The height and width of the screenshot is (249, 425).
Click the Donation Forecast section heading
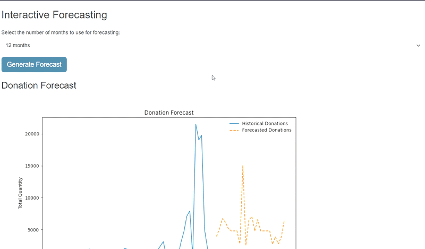point(39,85)
